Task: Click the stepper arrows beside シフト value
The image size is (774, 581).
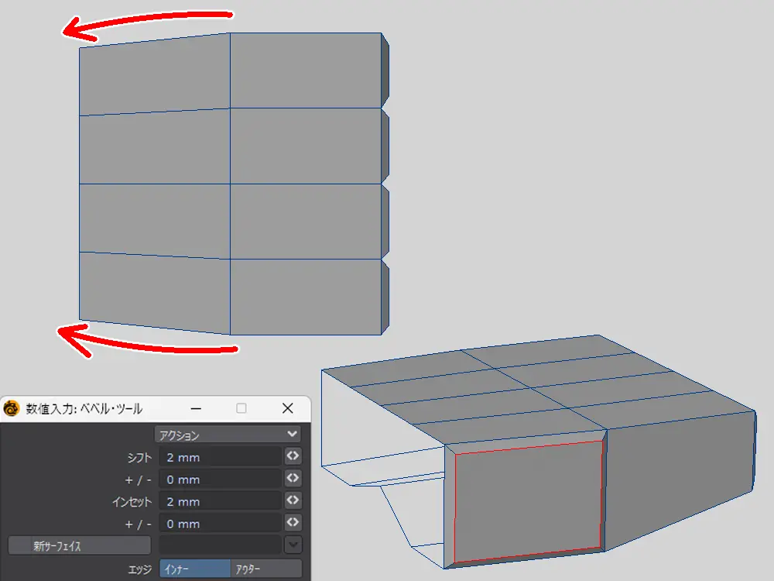Action: point(293,457)
